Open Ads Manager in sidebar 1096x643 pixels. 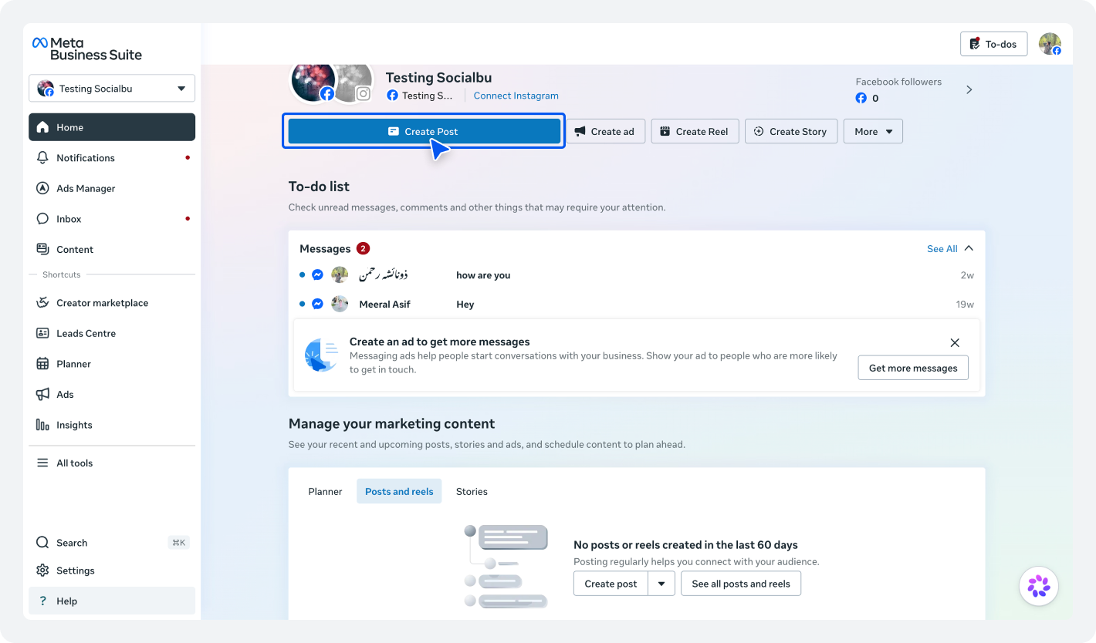112,188
